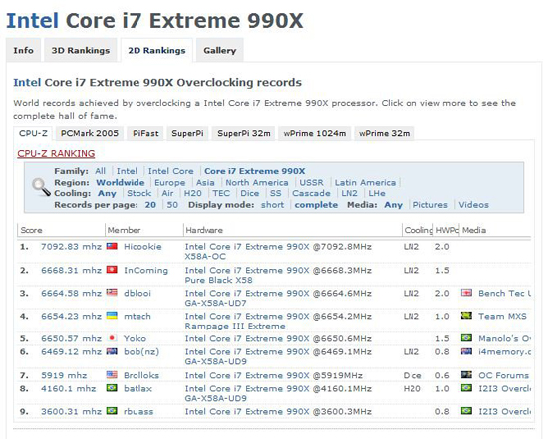Click bob(nz)'s member flag icon
This screenshot has width=548, height=439.
(x=112, y=351)
